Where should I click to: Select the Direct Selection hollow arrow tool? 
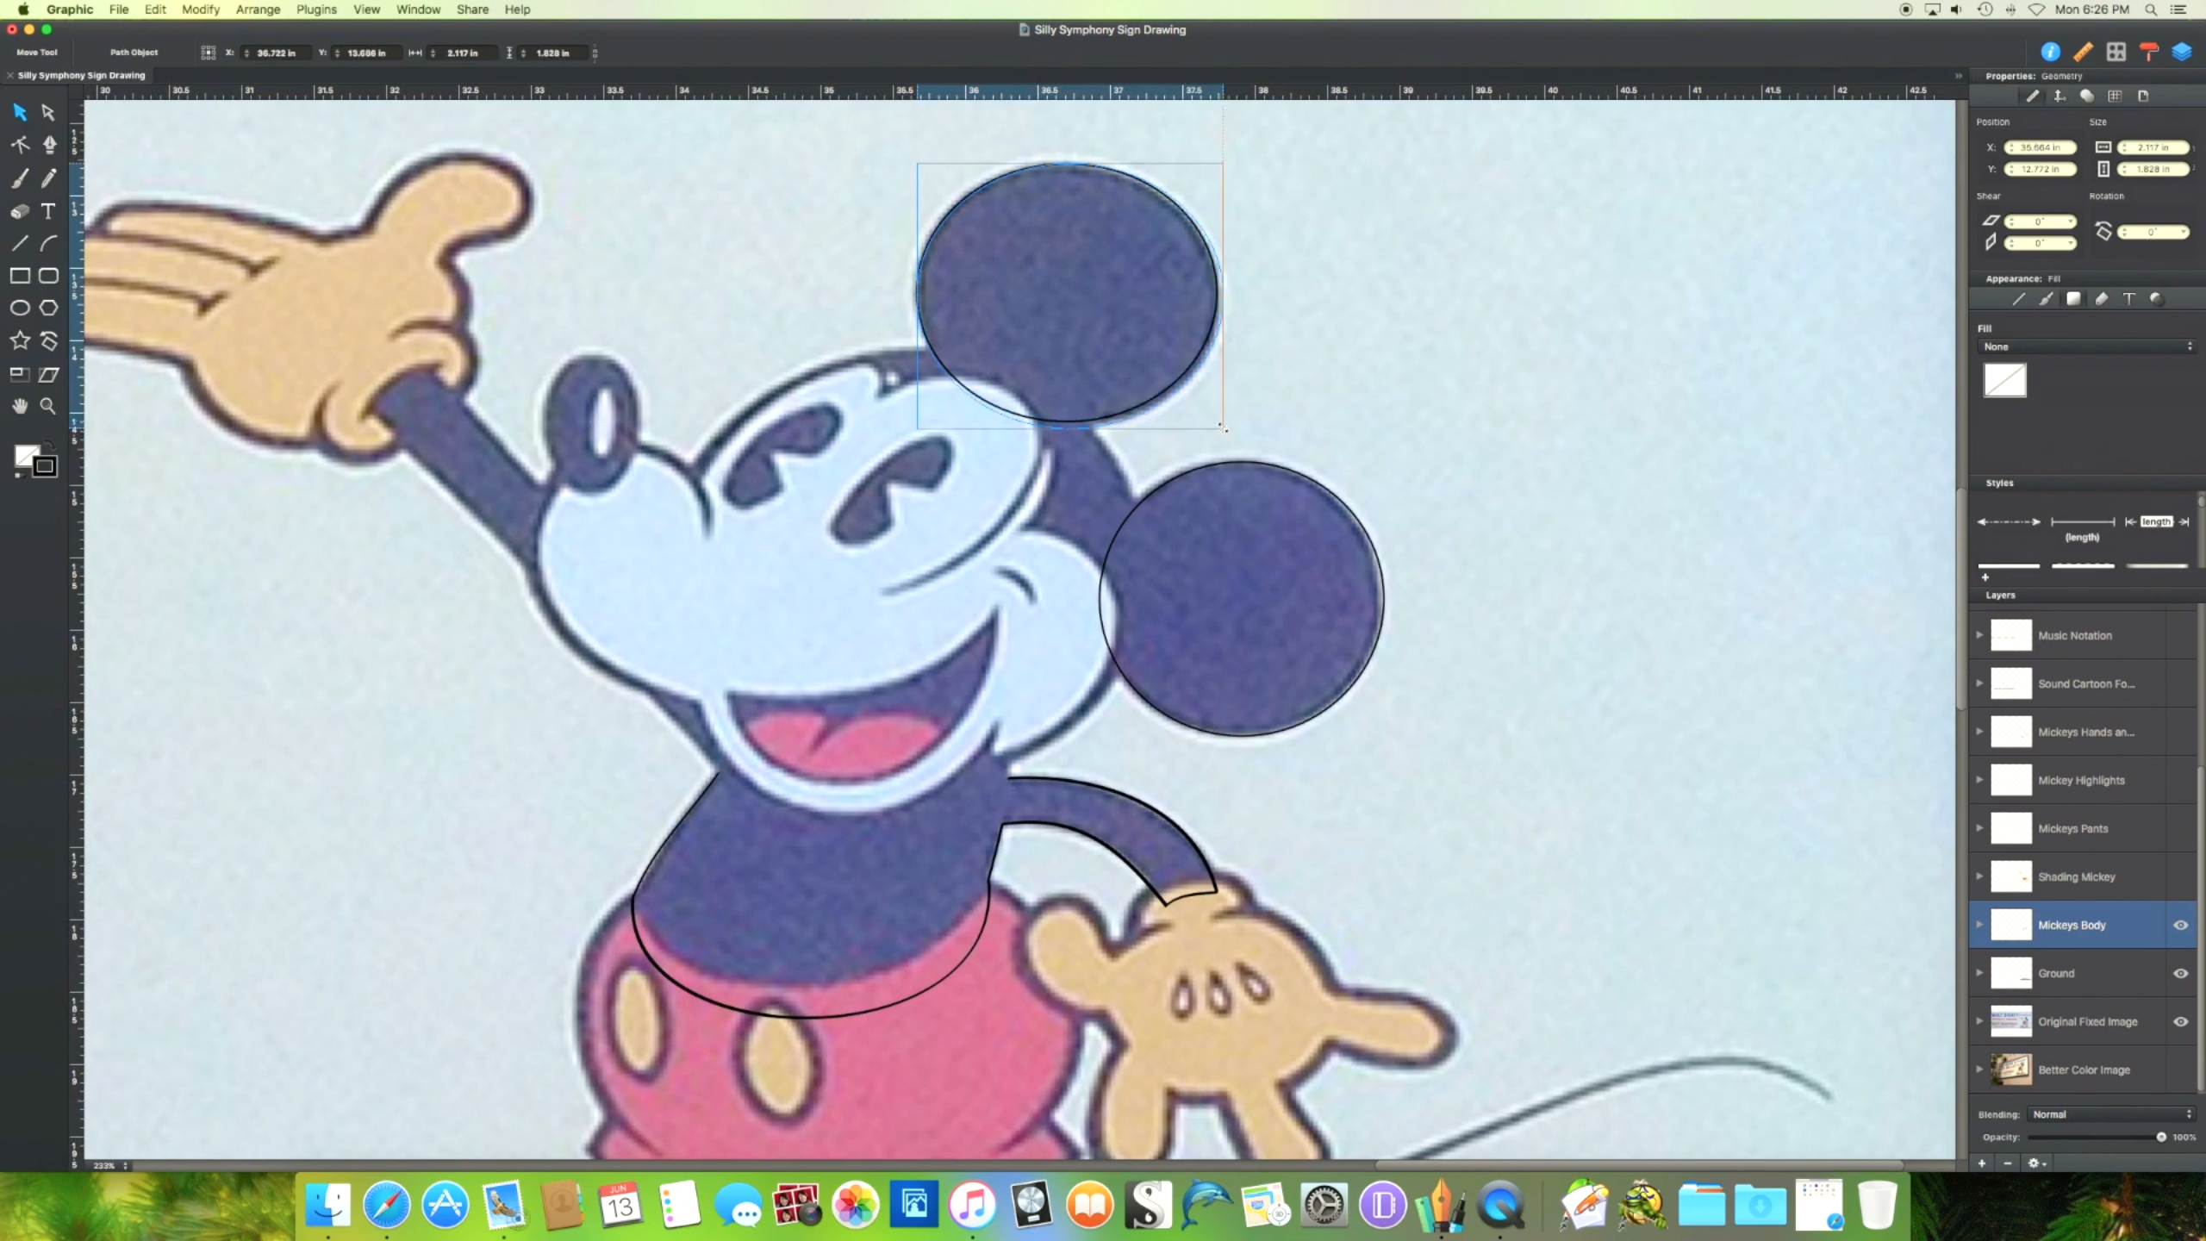48,112
